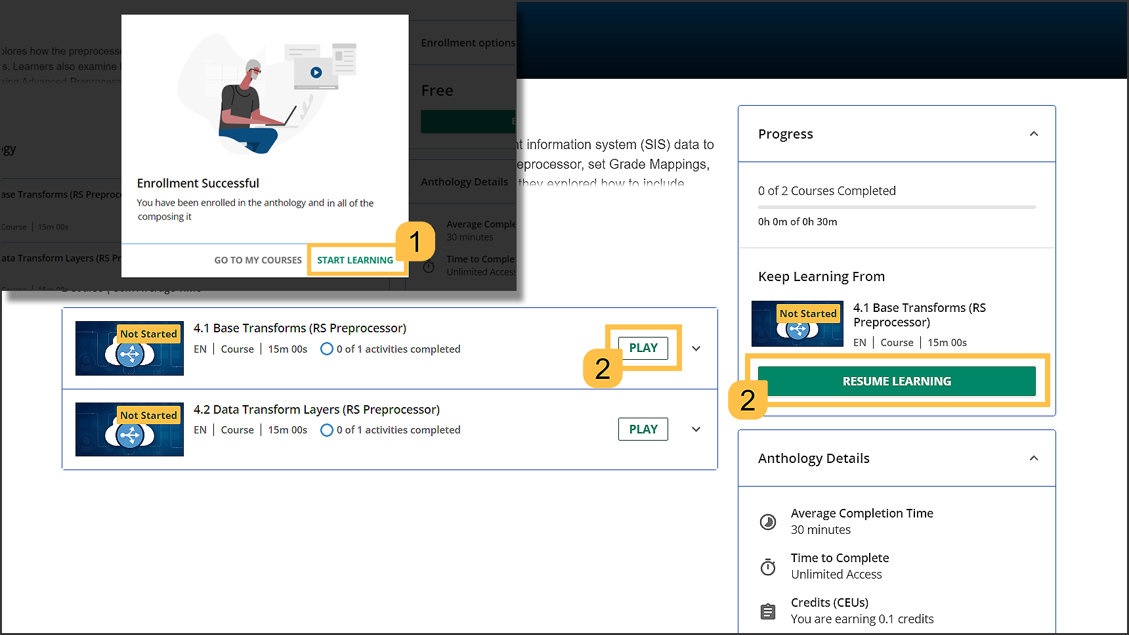The image size is (1129, 635).
Task: Click the Credits clipboard icon
Action: (x=768, y=611)
